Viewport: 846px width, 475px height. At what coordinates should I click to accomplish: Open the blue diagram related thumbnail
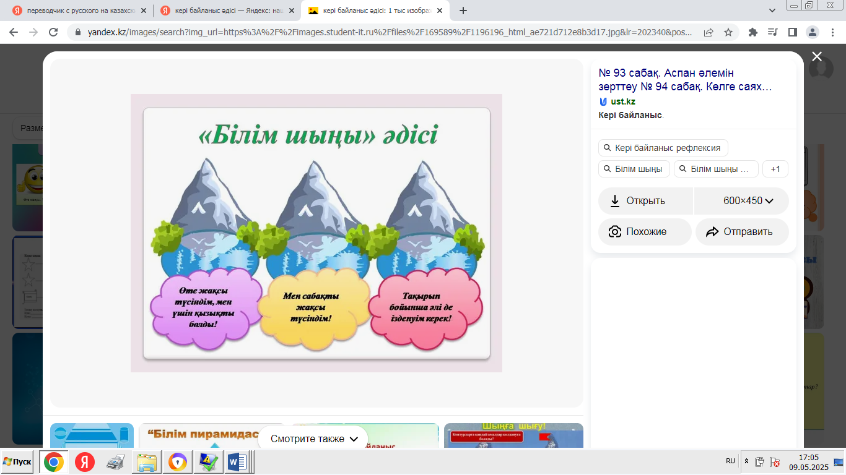92,435
